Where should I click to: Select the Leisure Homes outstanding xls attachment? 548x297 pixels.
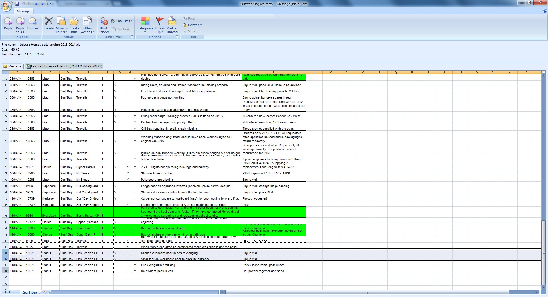(x=64, y=66)
